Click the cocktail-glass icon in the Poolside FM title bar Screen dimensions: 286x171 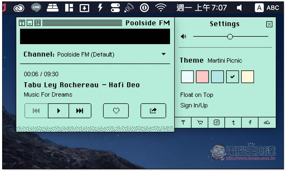[x=22, y=23]
